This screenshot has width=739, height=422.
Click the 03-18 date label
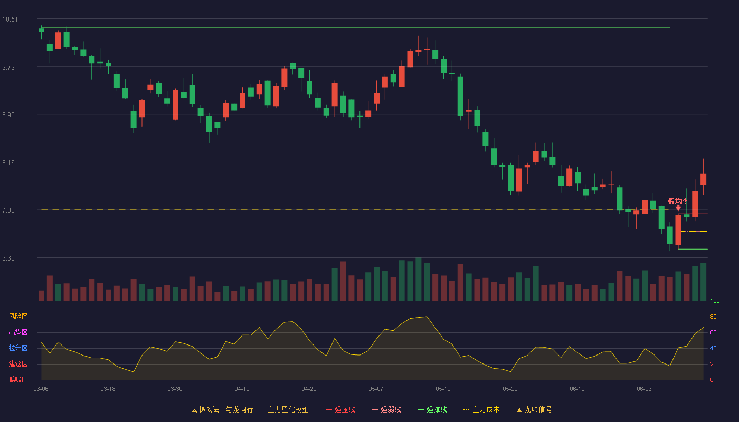pos(108,389)
